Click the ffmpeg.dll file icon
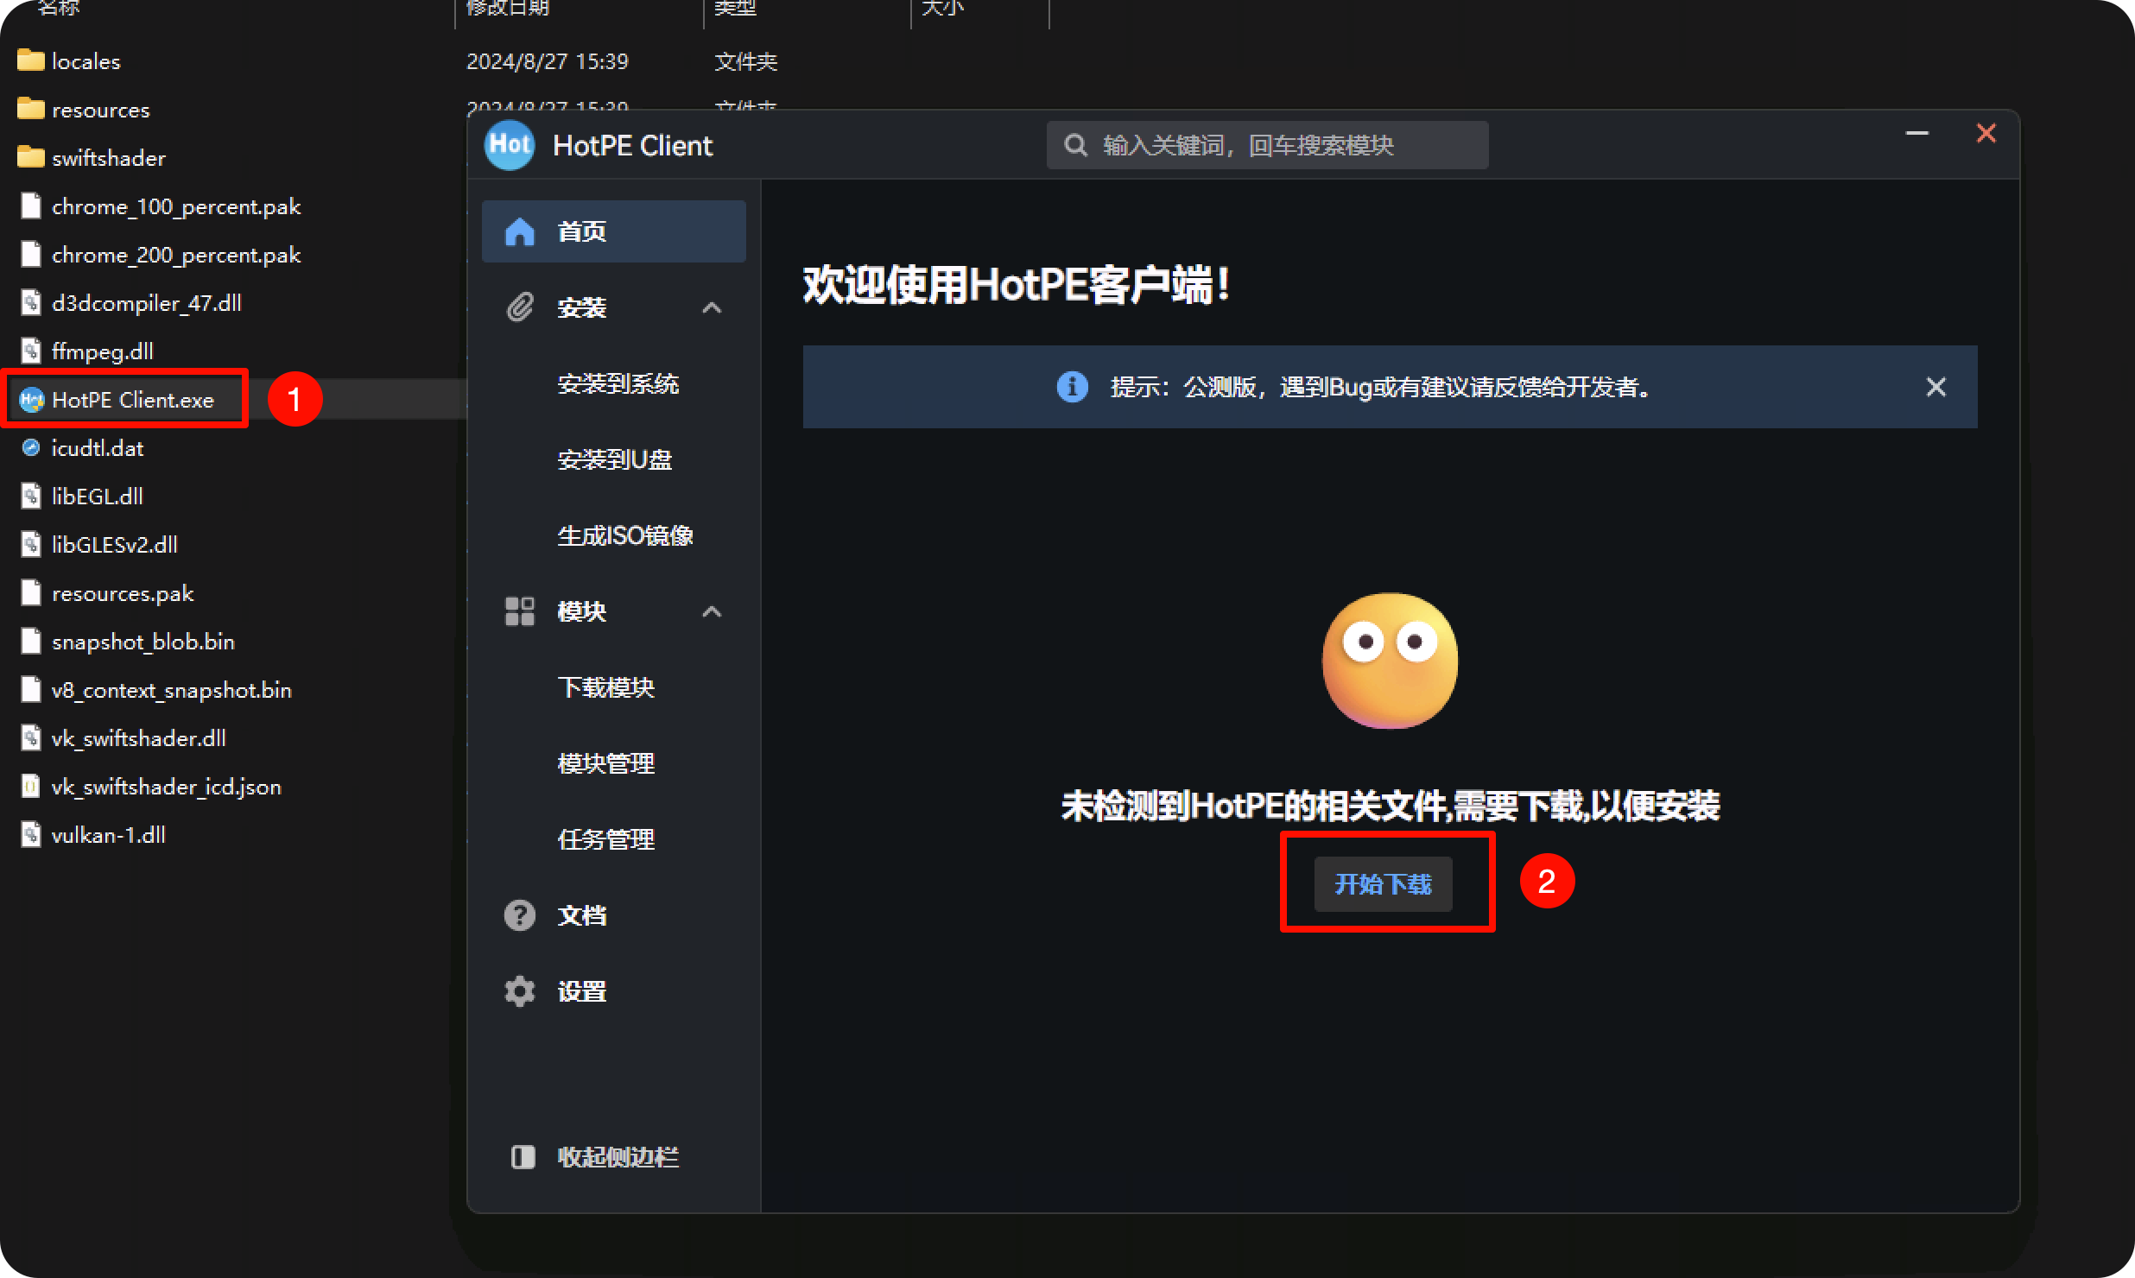Image resolution: width=2135 pixels, height=1278 pixels. click(x=31, y=351)
